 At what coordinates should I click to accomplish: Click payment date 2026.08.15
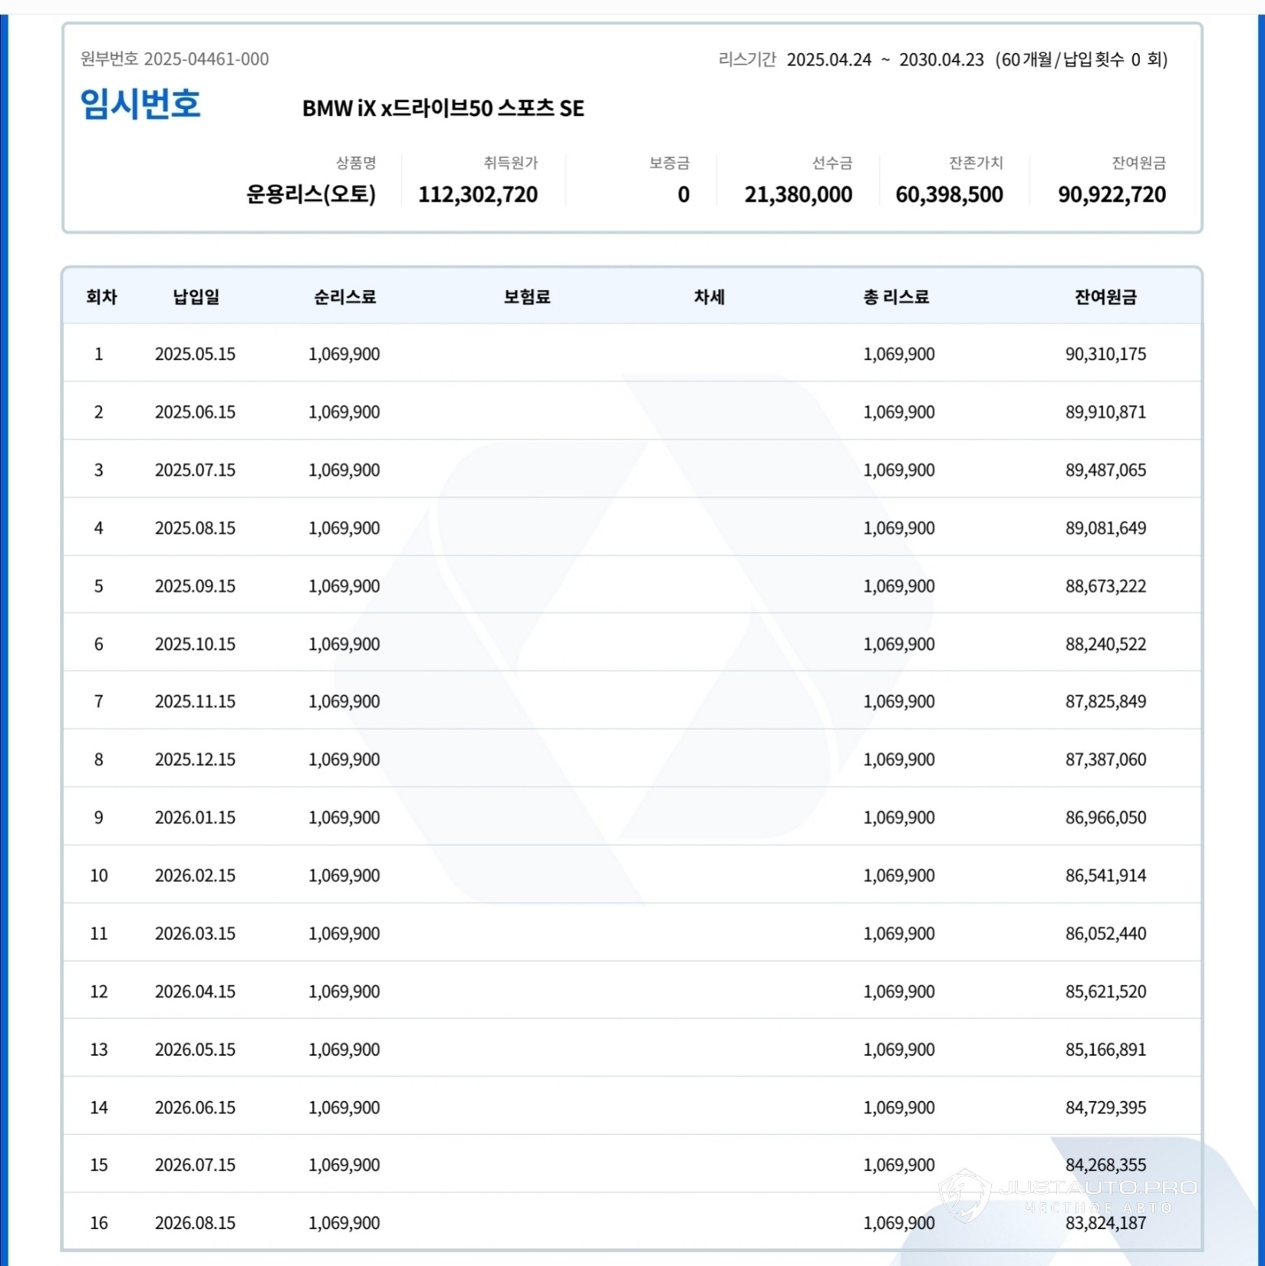tap(196, 1223)
